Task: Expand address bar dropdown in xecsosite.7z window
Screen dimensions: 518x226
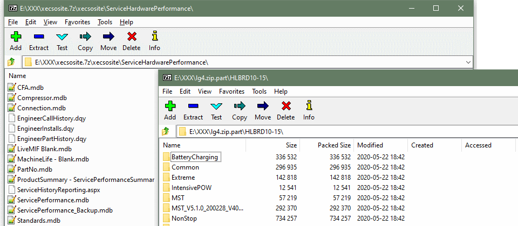Action: pyautogui.click(x=468, y=62)
